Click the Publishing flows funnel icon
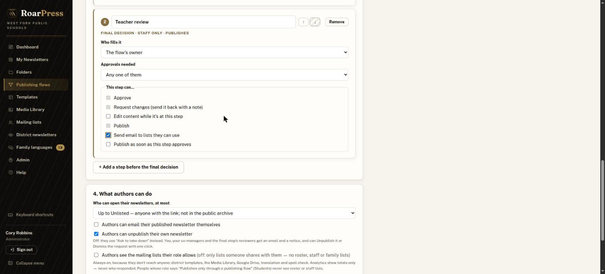Image resolution: width=605 pixels, height=274 pixels. pyautogui.click(x=11, y=85)
